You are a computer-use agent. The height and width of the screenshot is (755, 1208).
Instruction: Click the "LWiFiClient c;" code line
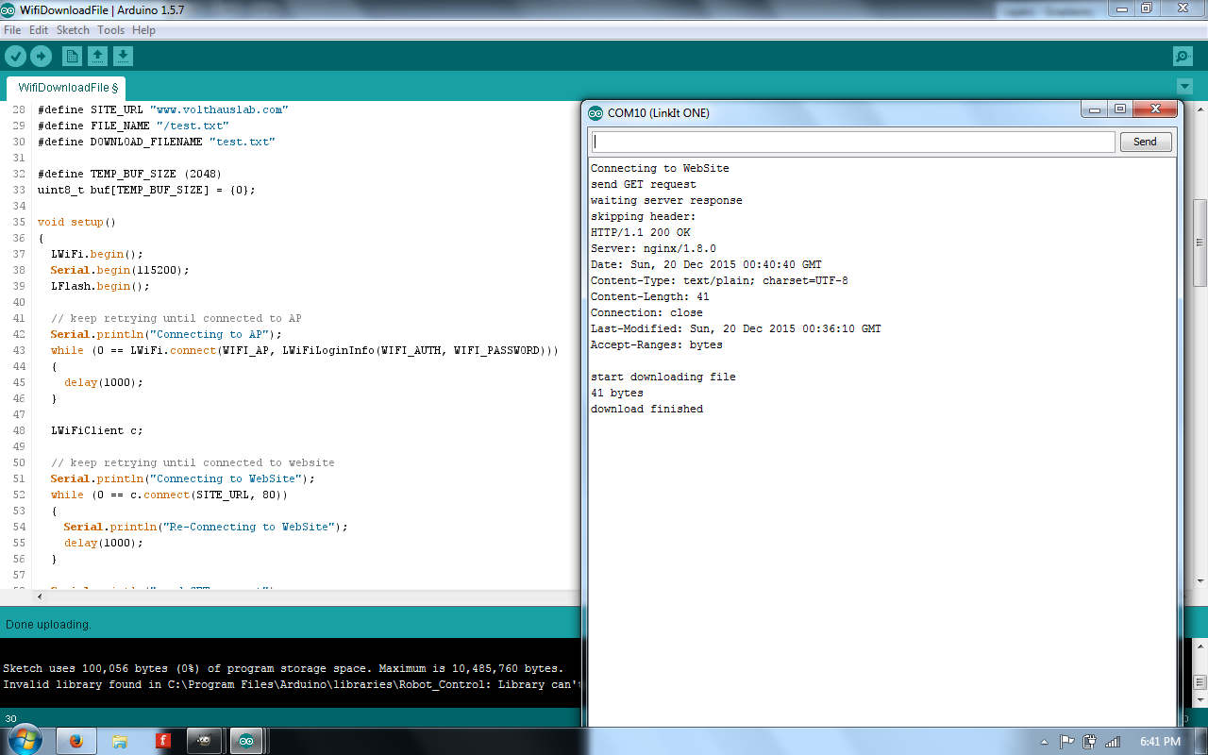[97, 430]
